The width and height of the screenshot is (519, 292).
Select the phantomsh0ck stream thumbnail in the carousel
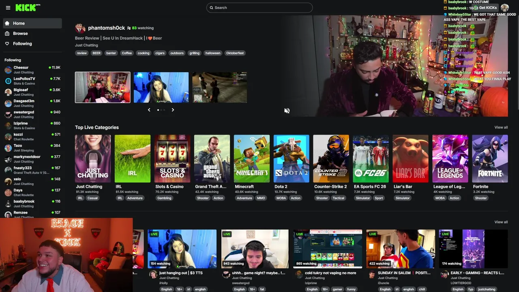(103, 87)
